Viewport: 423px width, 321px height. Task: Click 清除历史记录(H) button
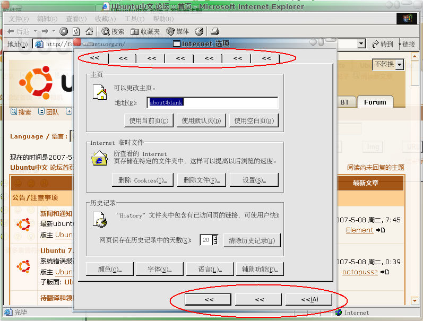(x=252, y=240)
